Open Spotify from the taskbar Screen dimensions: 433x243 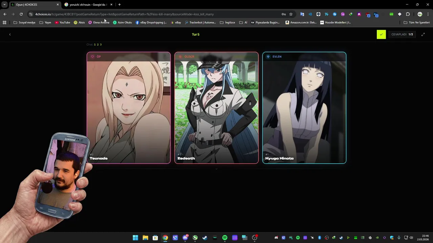click(x=225, y=238)
